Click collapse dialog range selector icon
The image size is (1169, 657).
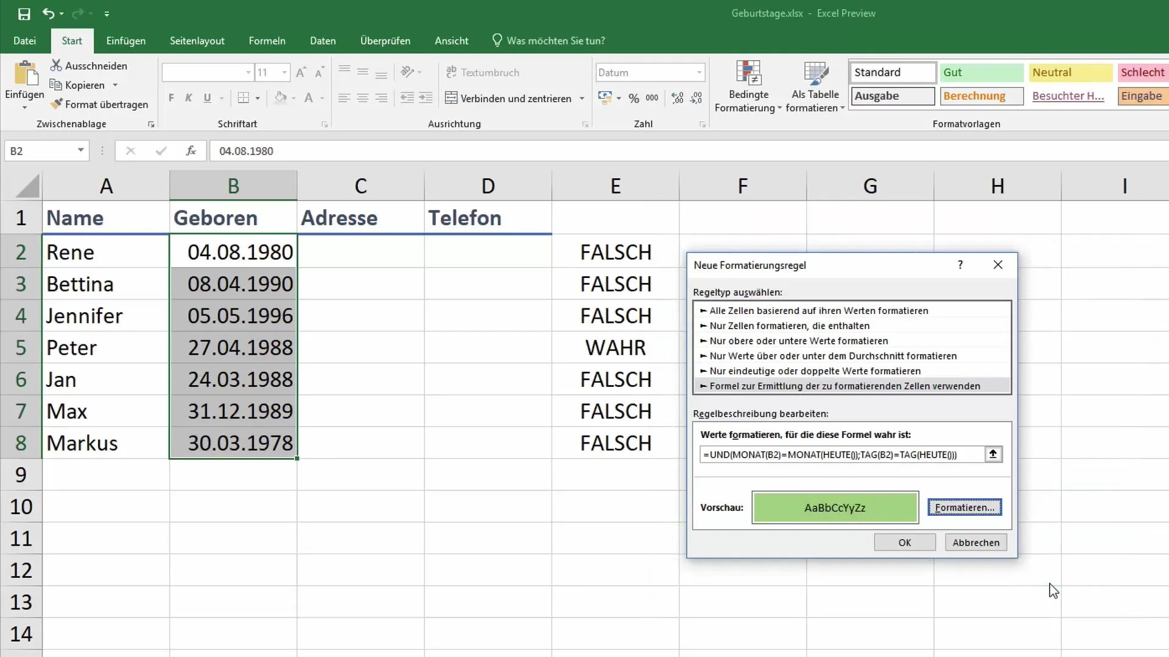[993, 454]
